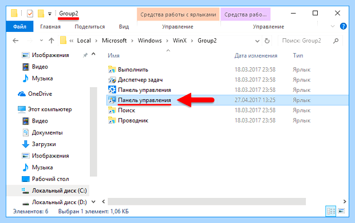Sort by Тип column header
355x223 pixels.
298,55
